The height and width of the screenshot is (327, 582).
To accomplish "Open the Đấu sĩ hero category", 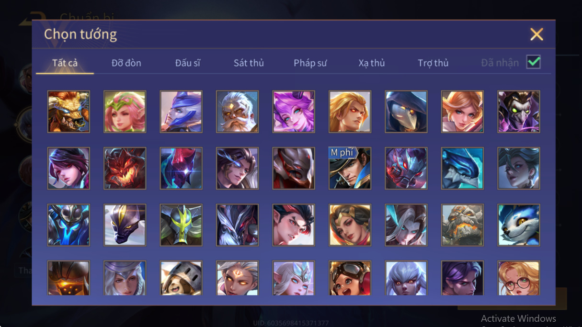I will coord(188,63).
